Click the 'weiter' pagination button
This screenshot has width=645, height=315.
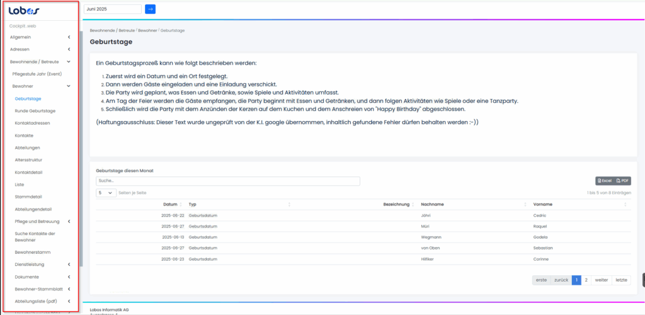click(x=601, y=280)
